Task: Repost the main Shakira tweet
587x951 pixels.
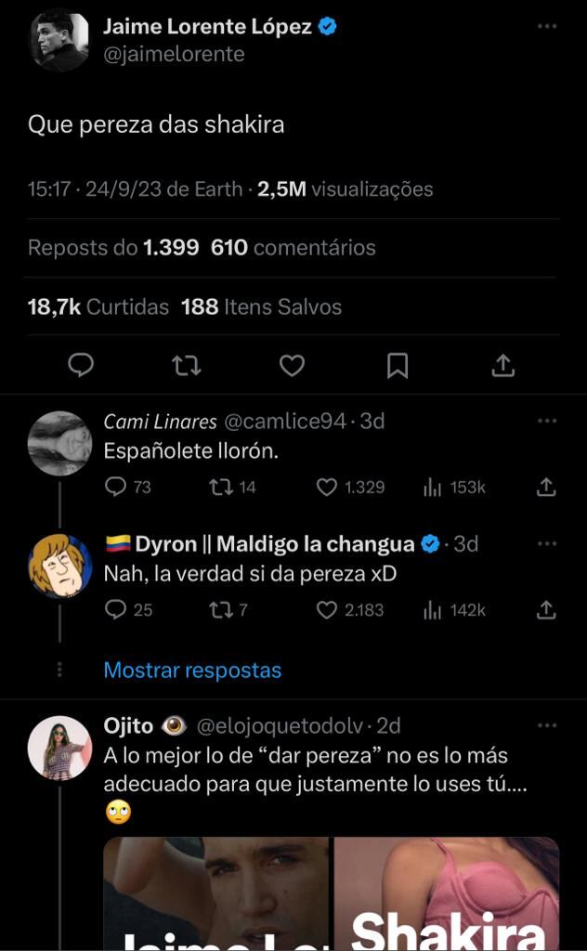Action: 187,366
